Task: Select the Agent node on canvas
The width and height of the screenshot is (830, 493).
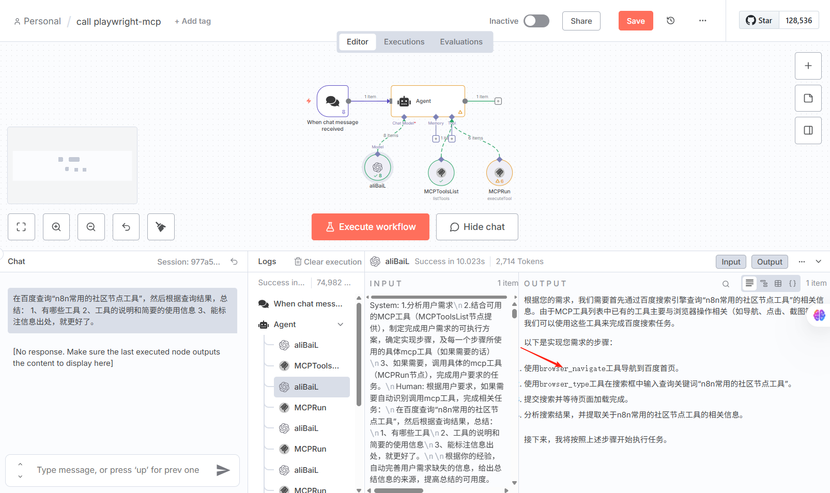Action: [x=428, y=101]
